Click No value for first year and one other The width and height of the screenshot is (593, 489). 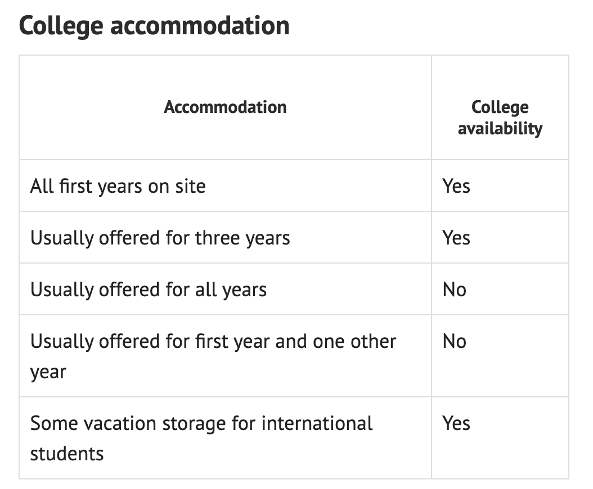(x=455, y=342)
